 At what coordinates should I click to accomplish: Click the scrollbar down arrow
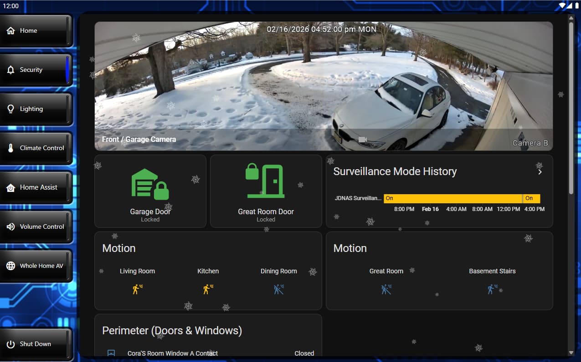tap(571, 352)
